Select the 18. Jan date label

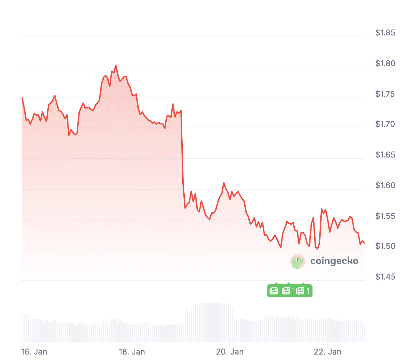[x=132, y=351]
